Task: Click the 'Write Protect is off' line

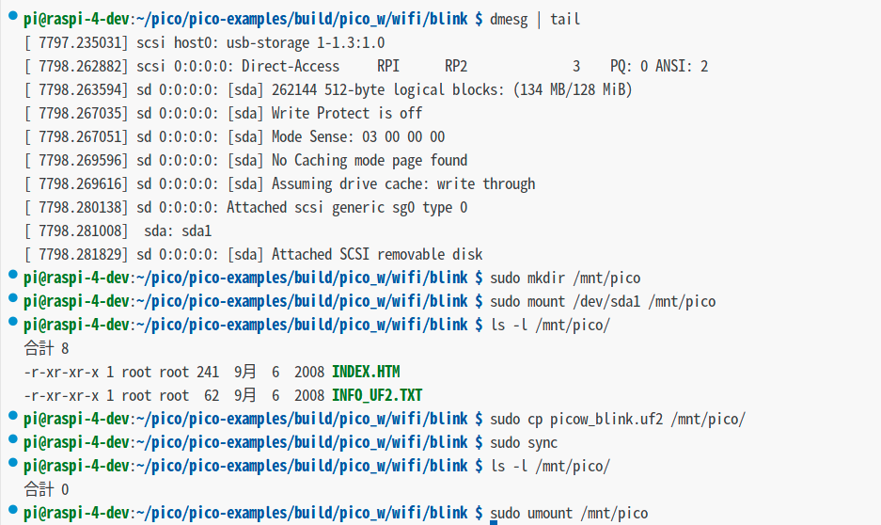Action: [223, 114]
